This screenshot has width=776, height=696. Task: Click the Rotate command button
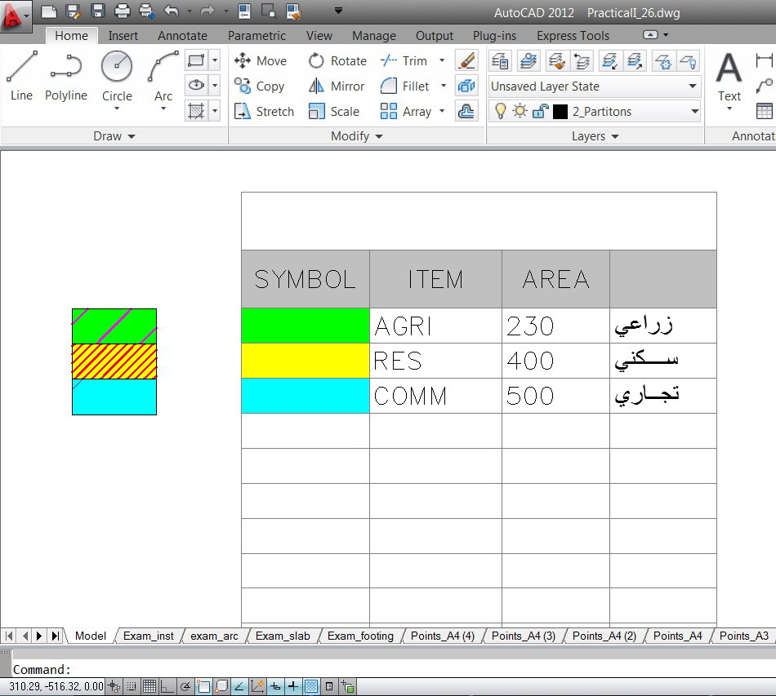(x=337, y=60)
